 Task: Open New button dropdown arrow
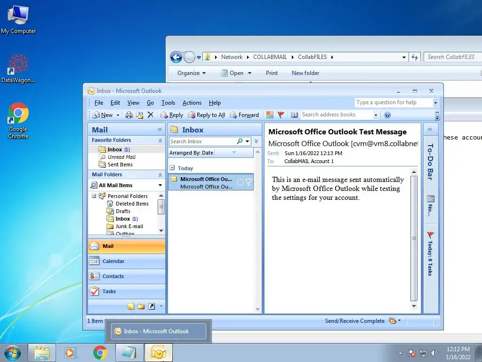[118, 115]
